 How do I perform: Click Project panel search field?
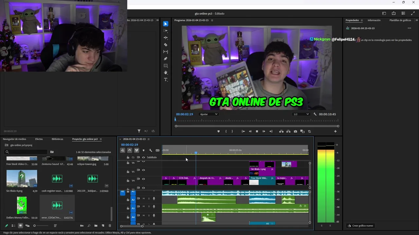click(x=26, y=152)
